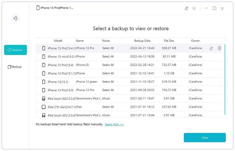Select the iPad (7th Gen)(14.7.1) backup
This screenshot has width=235, height=151.
pyautogui.click(x=129, y=107)
